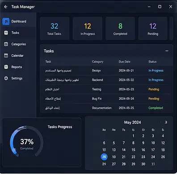Click the due date 2024-05-21
The width and height of the screenshot is (177, 175).
(126, 70)
